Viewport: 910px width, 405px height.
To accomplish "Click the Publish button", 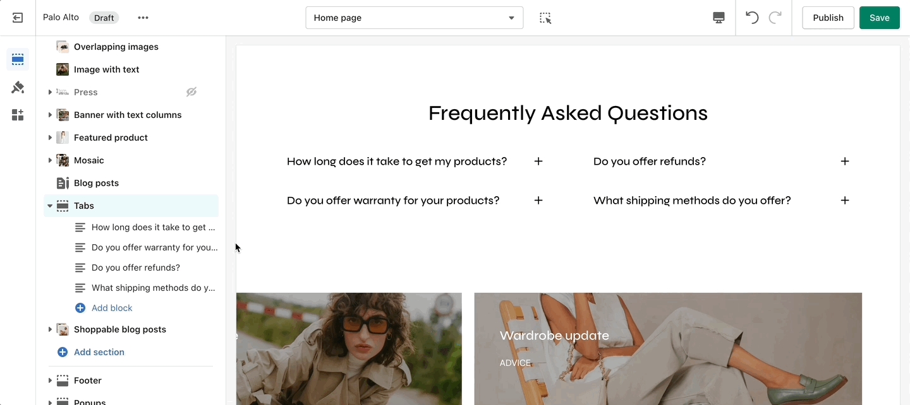I will [x=828, y=18].
